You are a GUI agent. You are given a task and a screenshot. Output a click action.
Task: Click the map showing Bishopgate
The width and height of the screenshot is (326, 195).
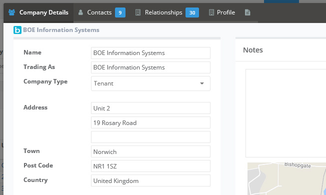click(x=286, y=179)
